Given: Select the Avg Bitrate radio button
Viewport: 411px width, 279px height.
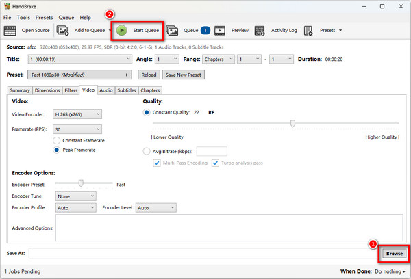Looking at the screenshot, I should [x=147, y=151].
